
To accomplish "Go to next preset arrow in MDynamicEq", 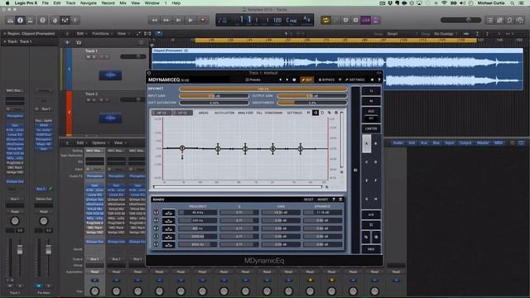I will click(287, 79).
